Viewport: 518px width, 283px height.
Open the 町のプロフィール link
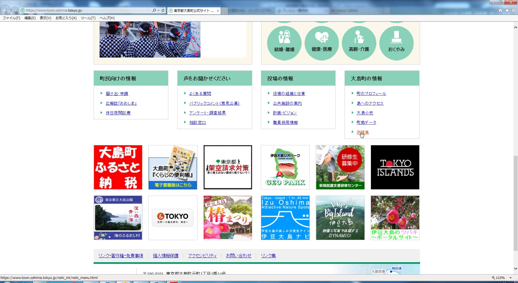(371, 94)
